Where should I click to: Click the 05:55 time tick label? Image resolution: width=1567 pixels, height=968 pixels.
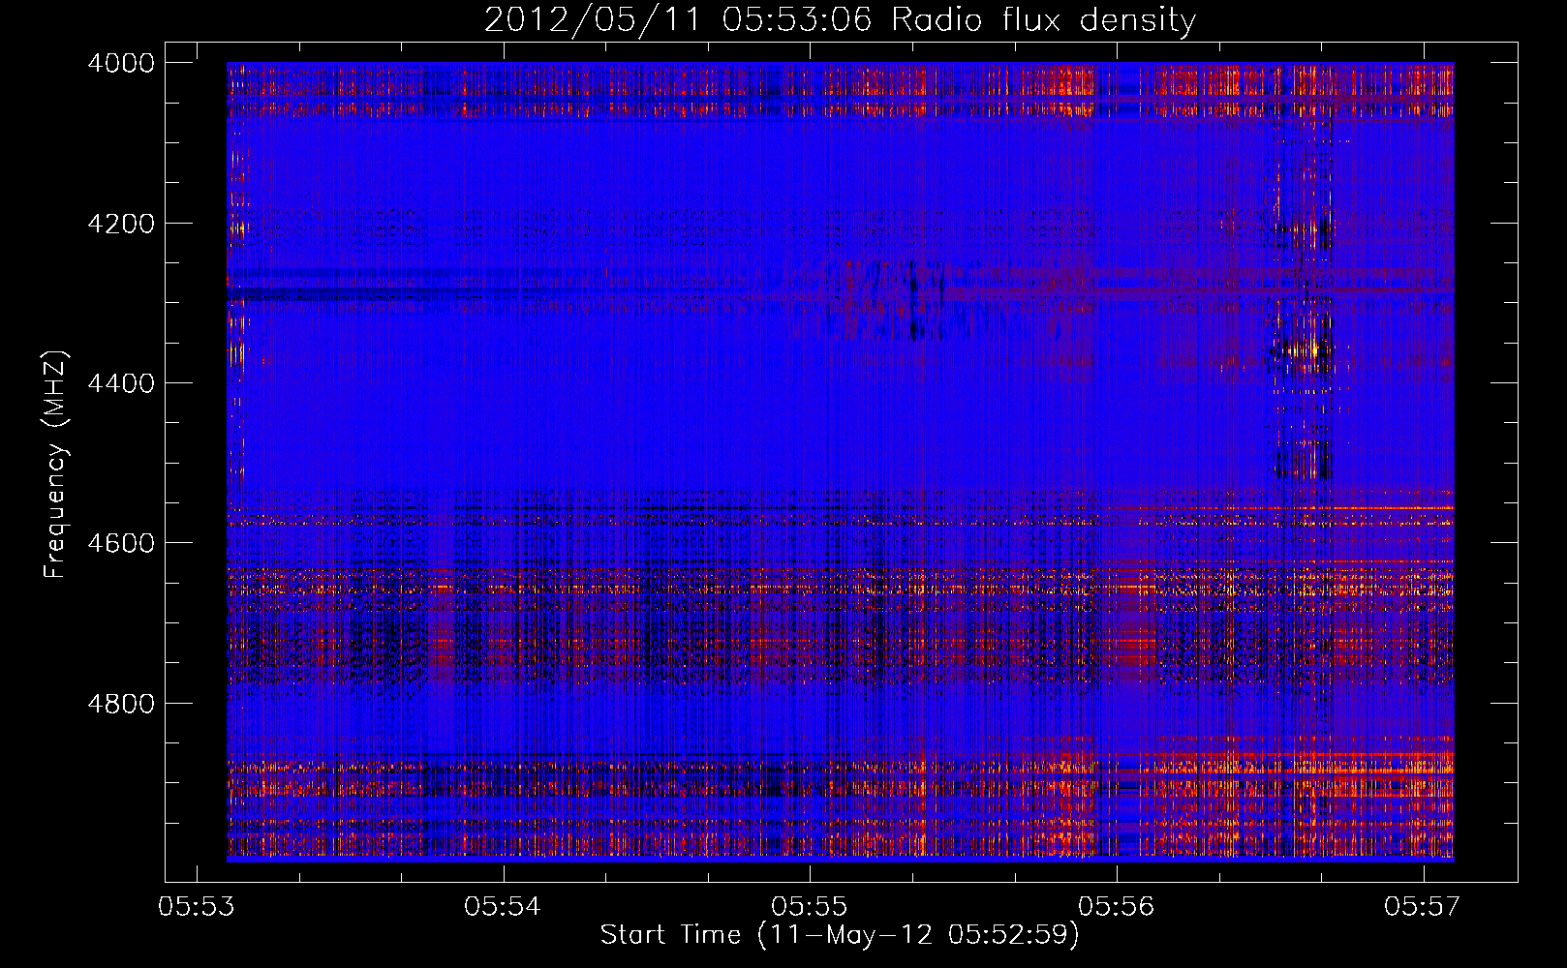coord(810,906)
